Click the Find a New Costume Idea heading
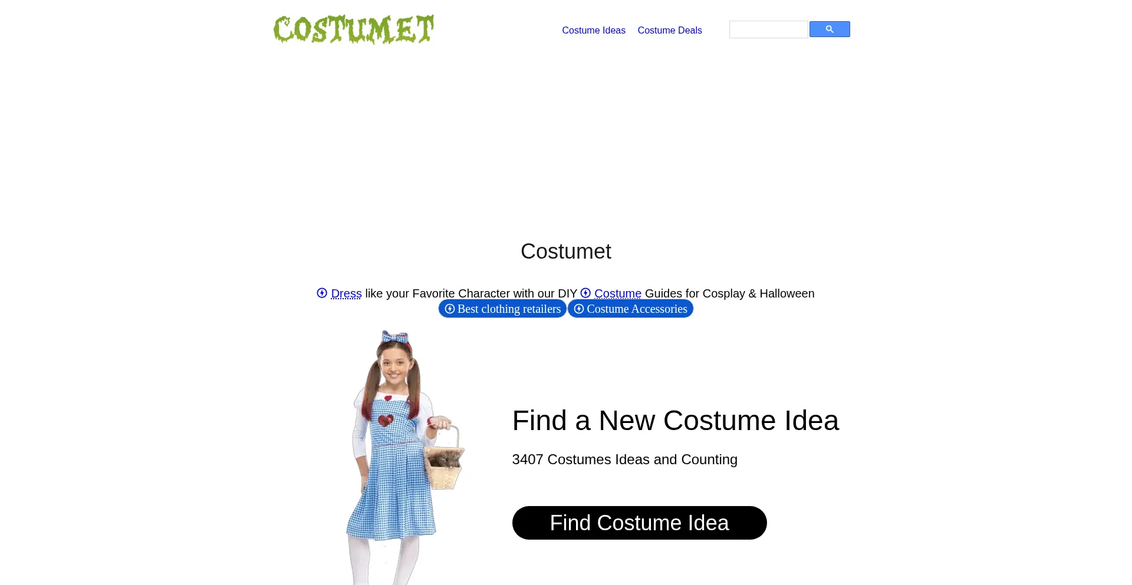Screen dimensions: 1132x585 point(675,421)
